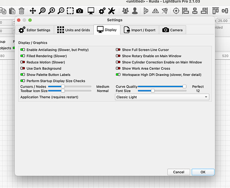Click the trash delete icon in toolbar
This screenshot has width=230, height=188.
click(21, 11)
